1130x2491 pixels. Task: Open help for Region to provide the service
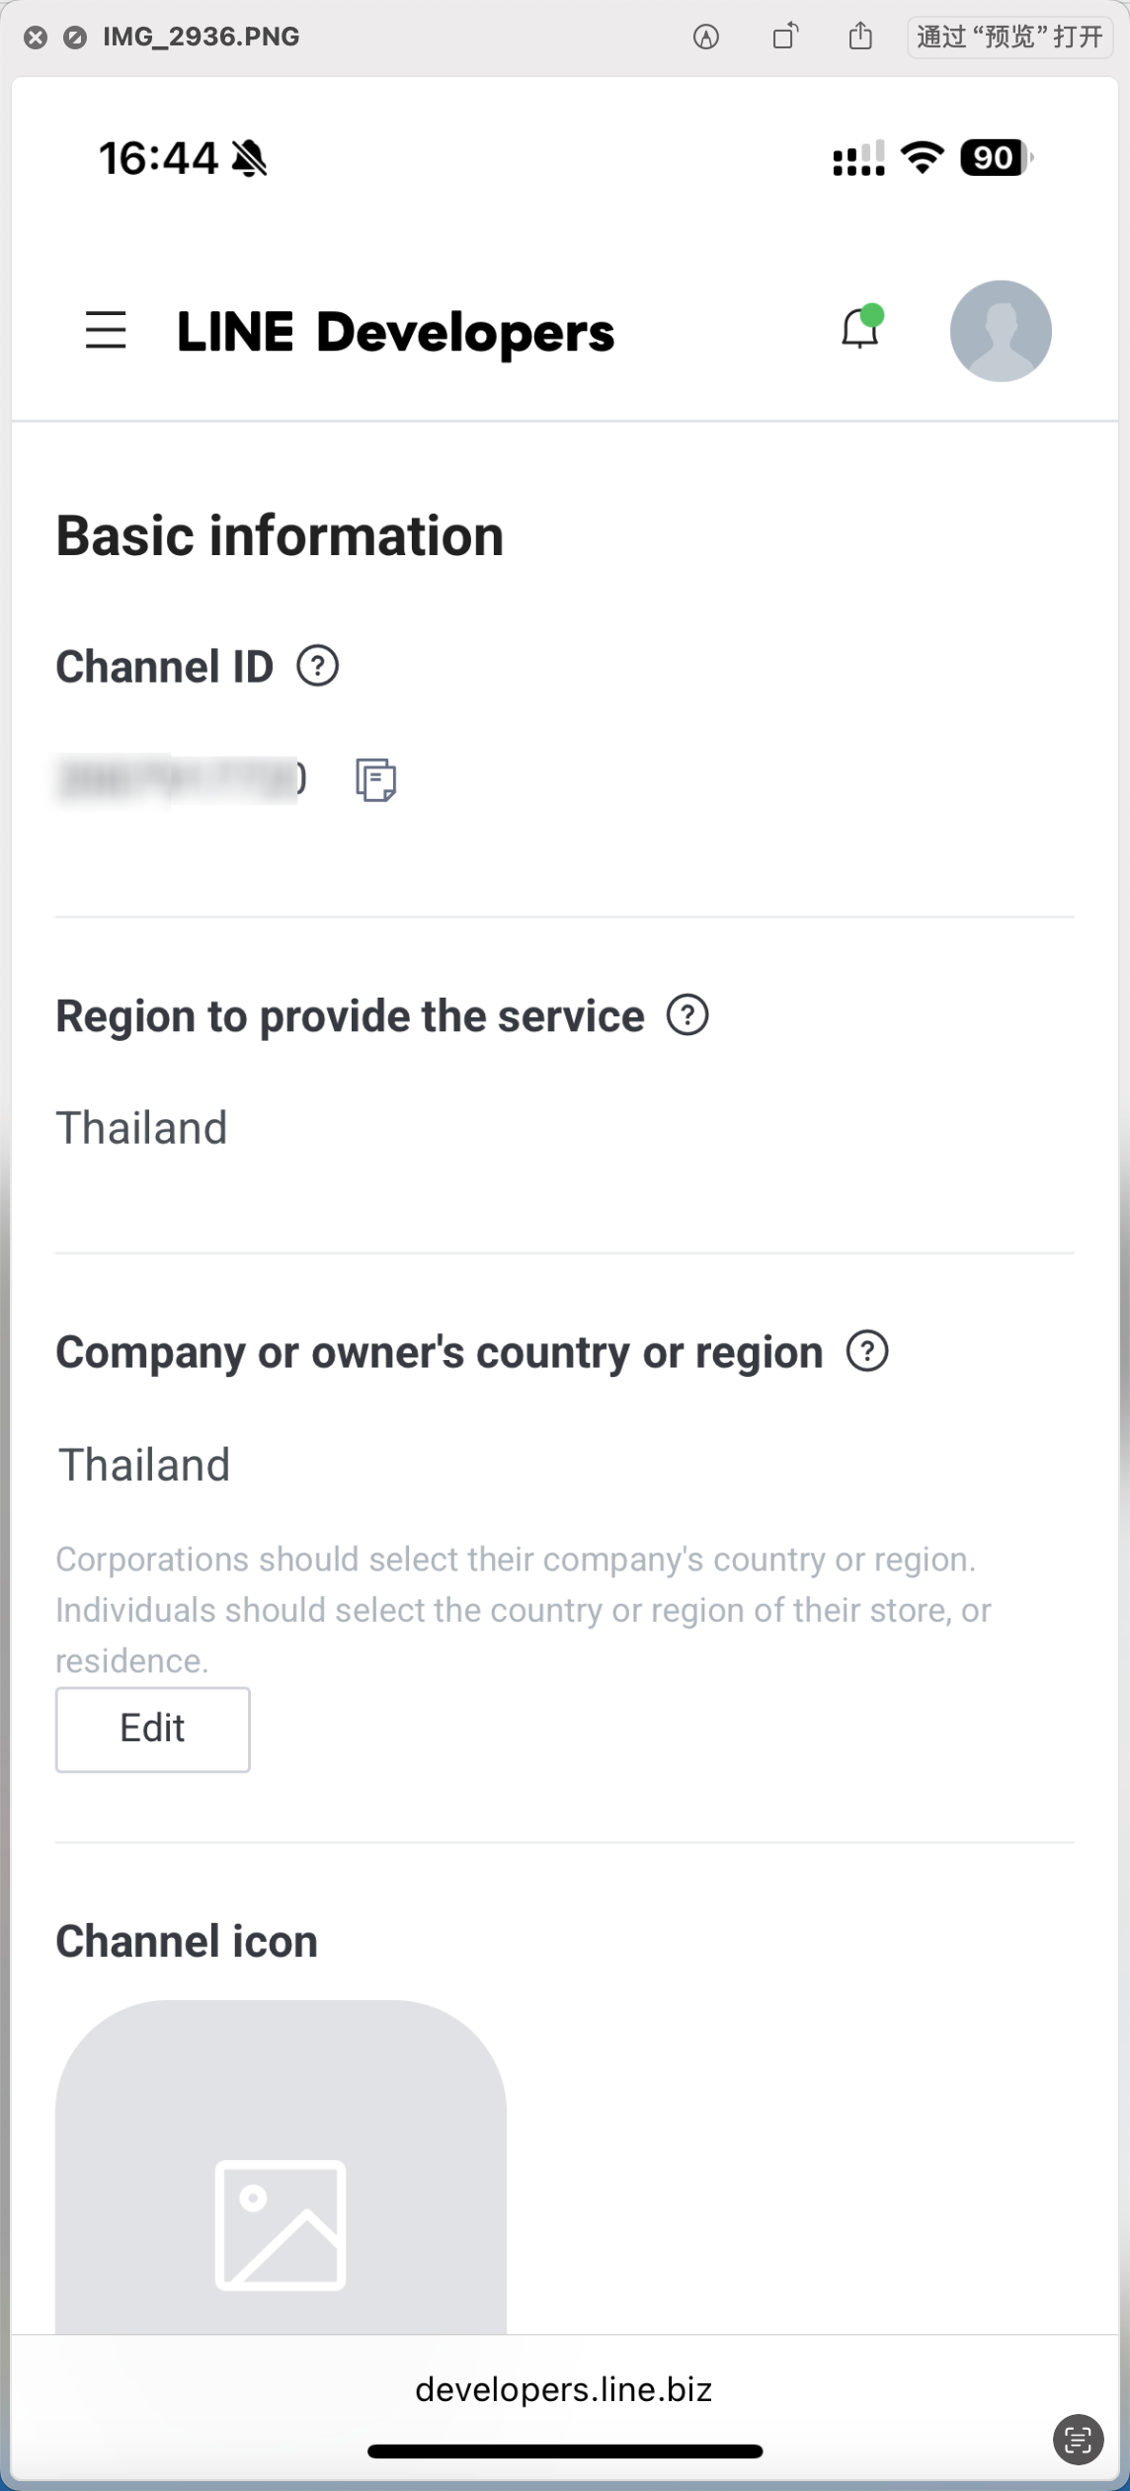687,1015
